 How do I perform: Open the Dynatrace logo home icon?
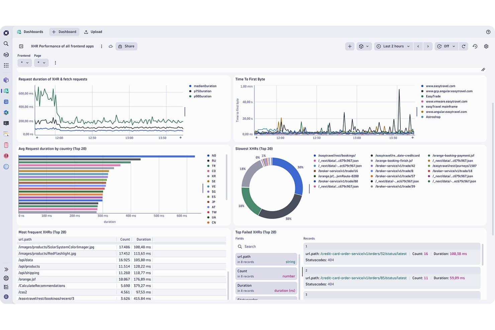[6, 33]
